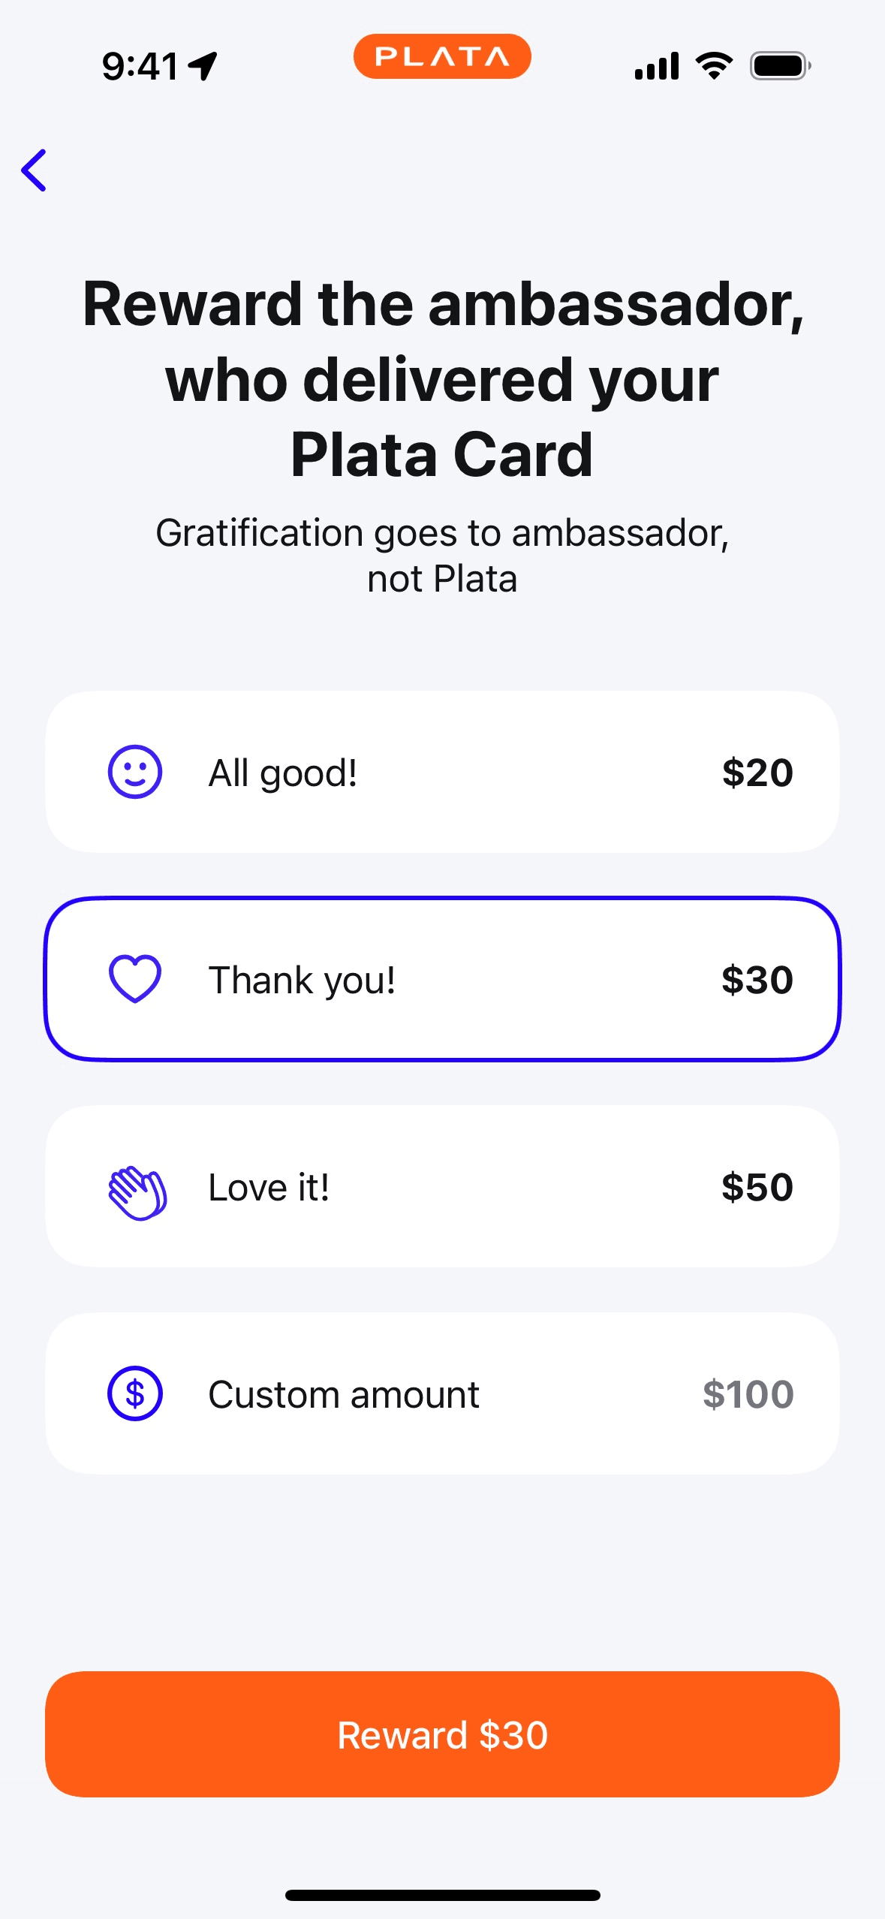Tap the location arrow status icon

tap(203, 66)
